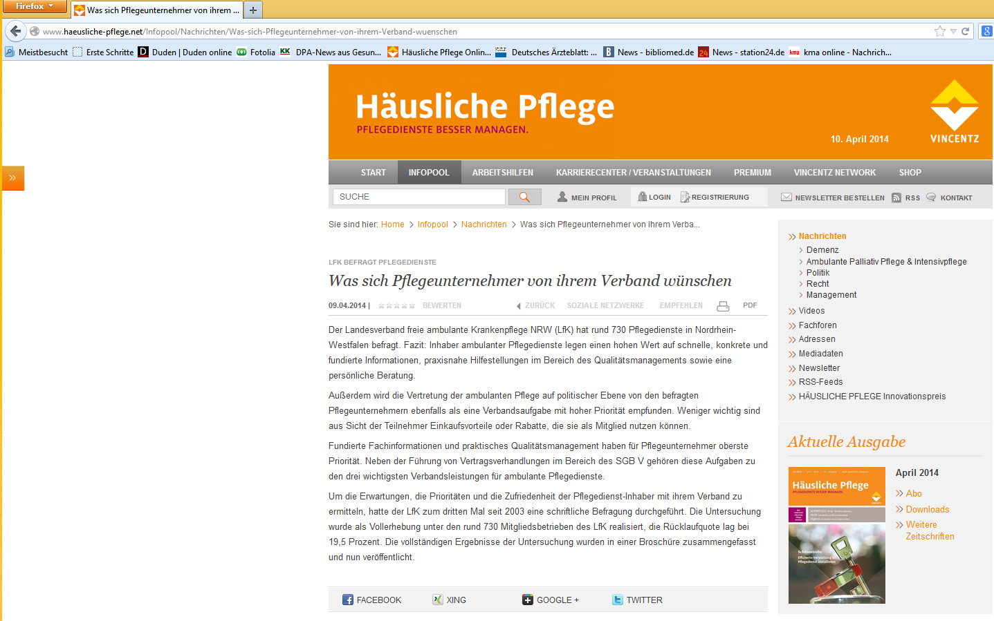Open the Arbeitshilfen navigation tab

(502, 173)
